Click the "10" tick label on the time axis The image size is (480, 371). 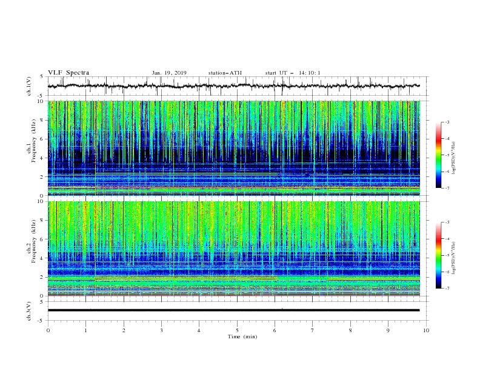click(426, 330)
